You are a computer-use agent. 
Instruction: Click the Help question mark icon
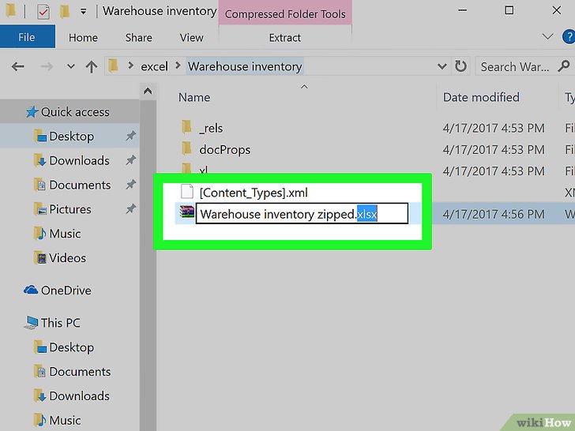tap(567, 37)
